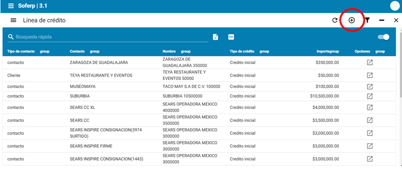This screenshot has width=402, height=169.
Task: Minimize the Línea de crédito panel
Action: pyautogui.click(x=382, y=21)
